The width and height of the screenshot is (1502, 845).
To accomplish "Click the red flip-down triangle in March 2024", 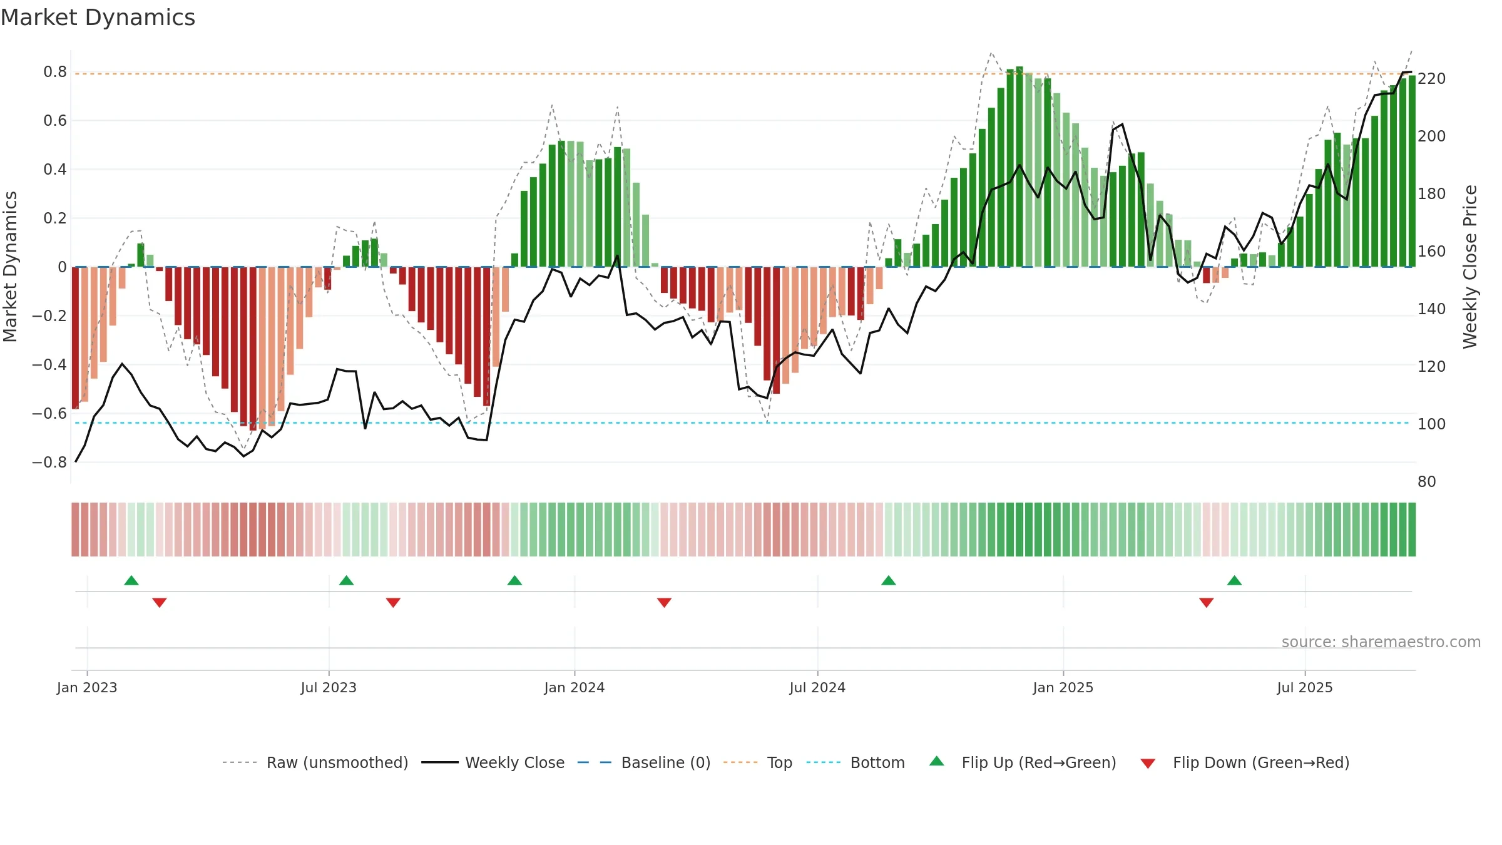I will (665, 602).
